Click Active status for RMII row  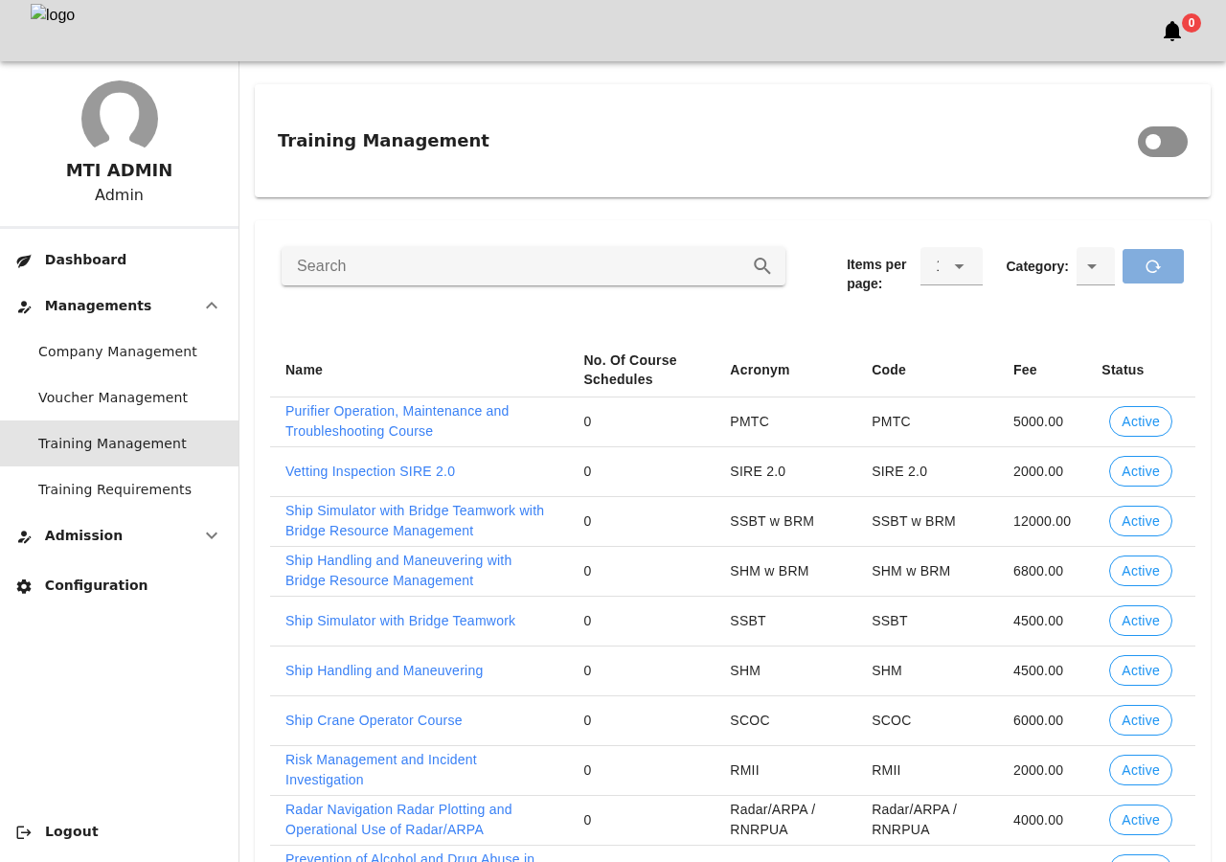coord(1141,770)
